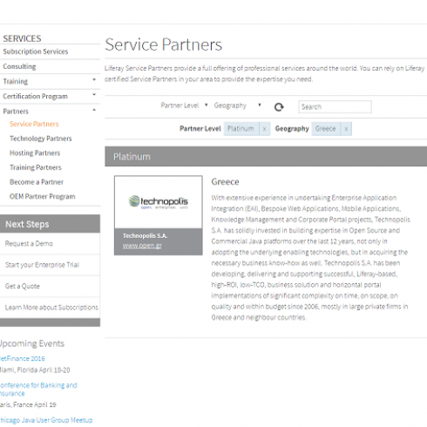427x427 pixels.
Task: Expand the Training menu arrow
Action: tap(94, 79)
